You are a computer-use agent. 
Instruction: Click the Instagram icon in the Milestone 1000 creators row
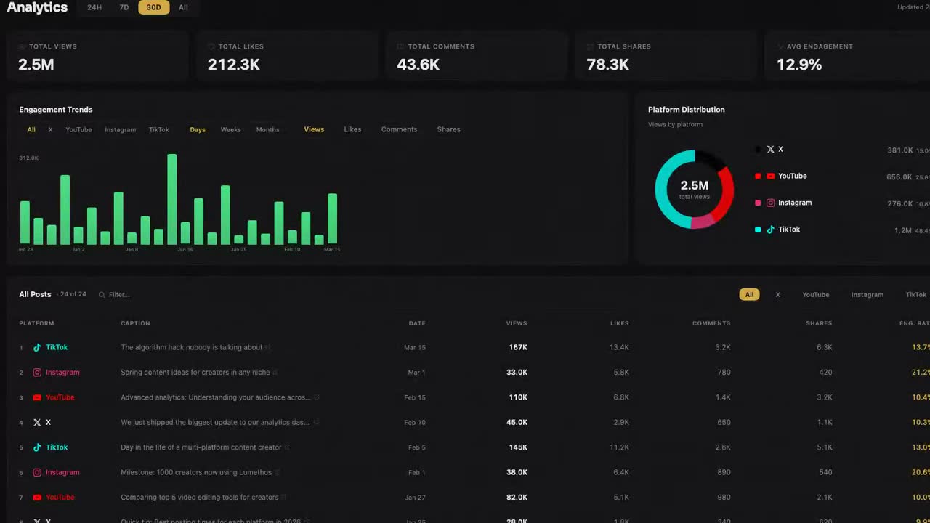coord(37,473)
